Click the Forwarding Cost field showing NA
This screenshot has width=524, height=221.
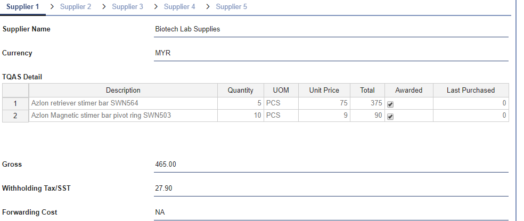(331, 212)
